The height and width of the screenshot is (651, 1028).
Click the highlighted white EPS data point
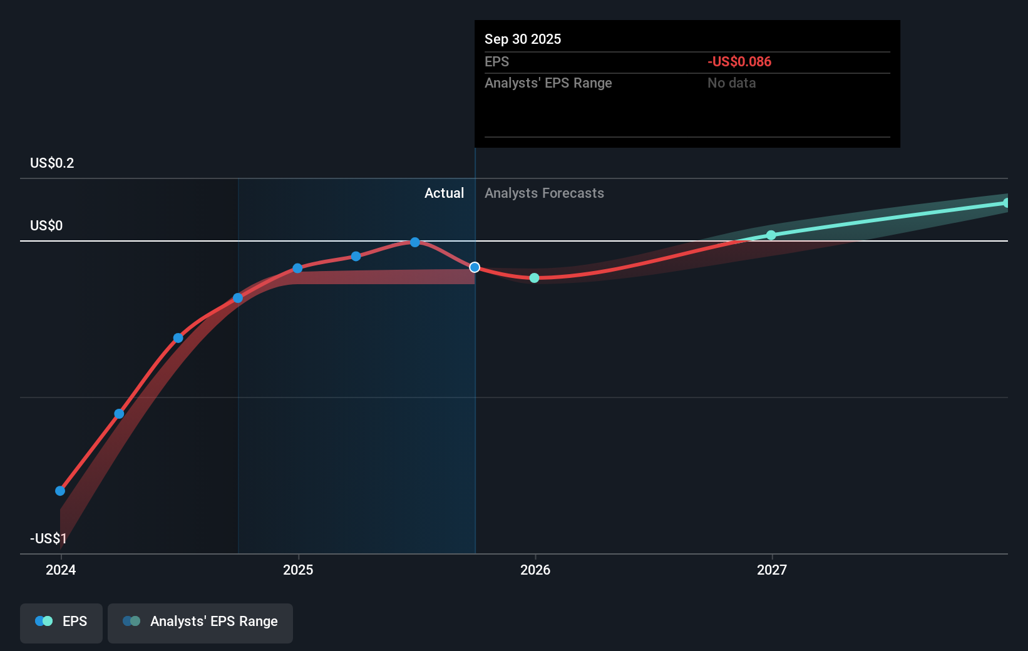(475, 267)
